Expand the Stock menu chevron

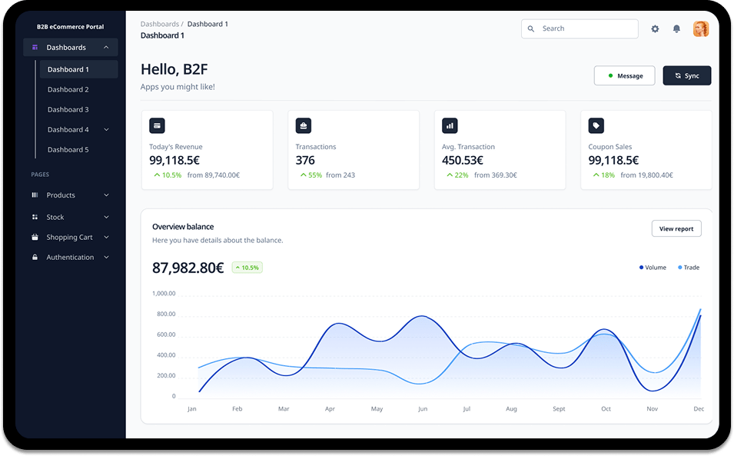(x=106, y=218)
